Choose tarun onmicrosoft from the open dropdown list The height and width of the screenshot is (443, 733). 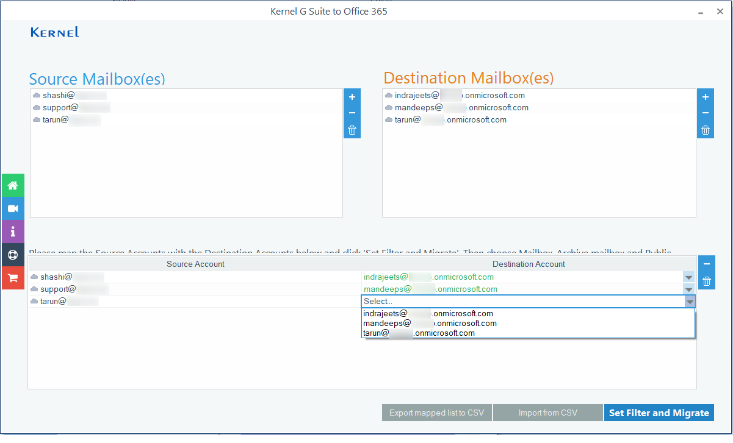pyautogui.click(x=528, y=333)
